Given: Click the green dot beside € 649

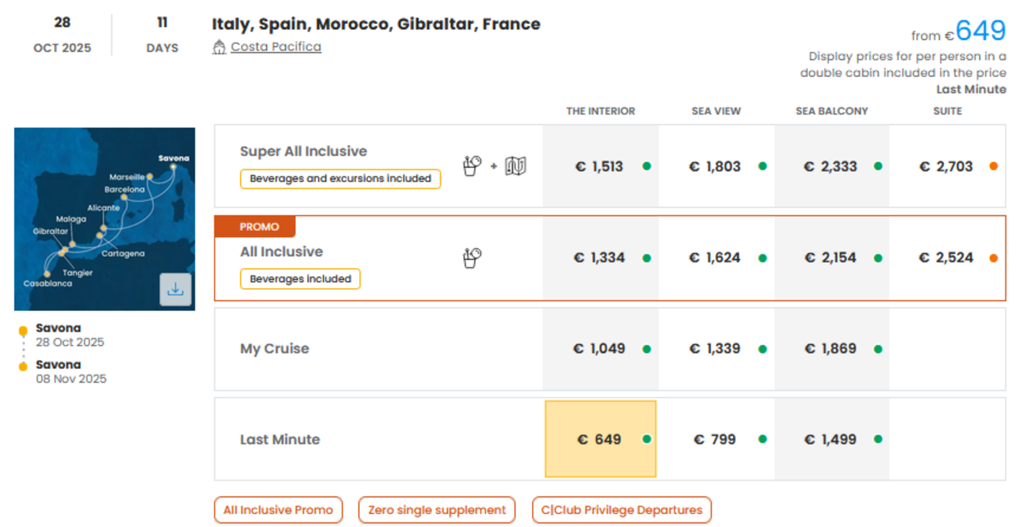Looking at the screenshot, I should (x=647, y=439).
